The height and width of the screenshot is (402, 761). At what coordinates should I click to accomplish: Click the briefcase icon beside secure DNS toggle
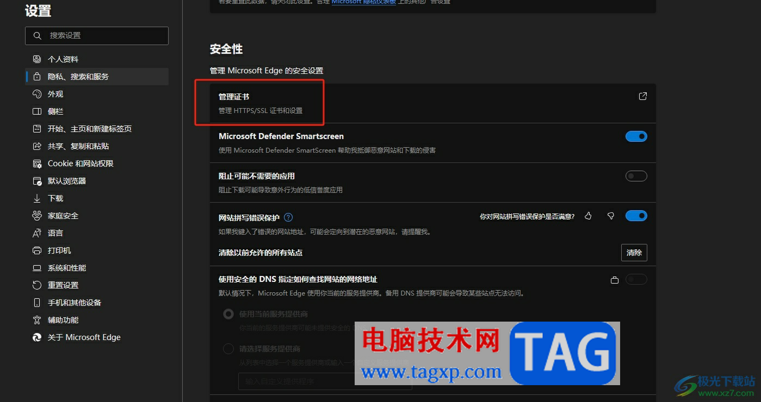tap(615, 280)
